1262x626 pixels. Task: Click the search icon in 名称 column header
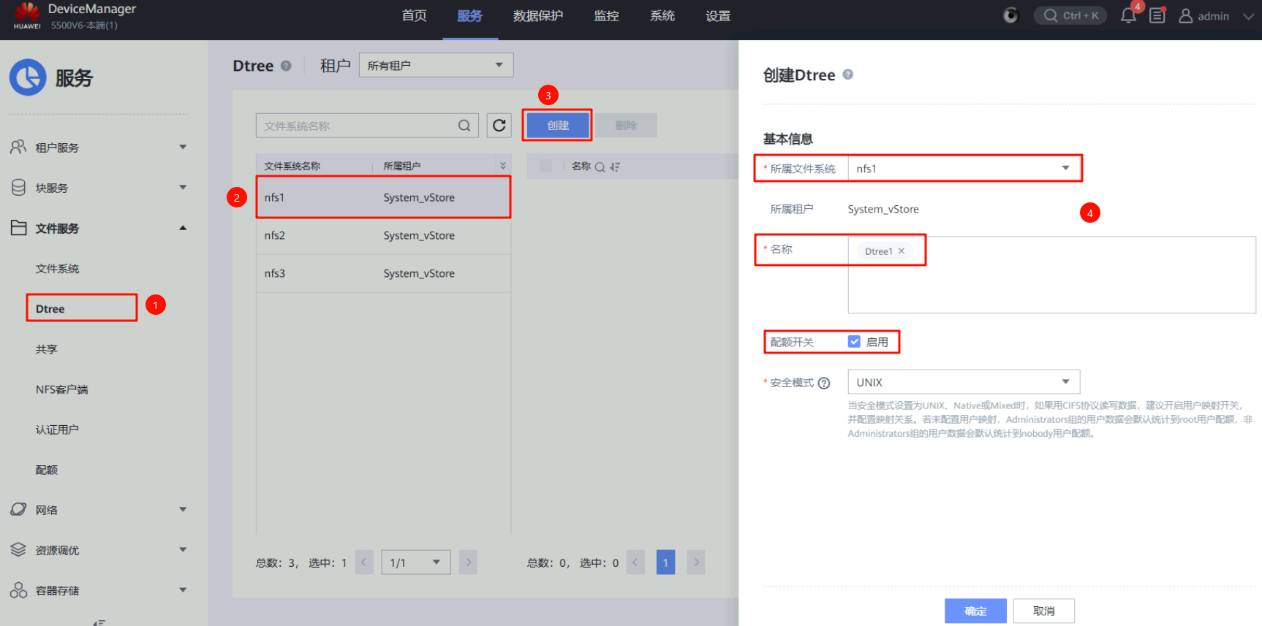[600, 167]
